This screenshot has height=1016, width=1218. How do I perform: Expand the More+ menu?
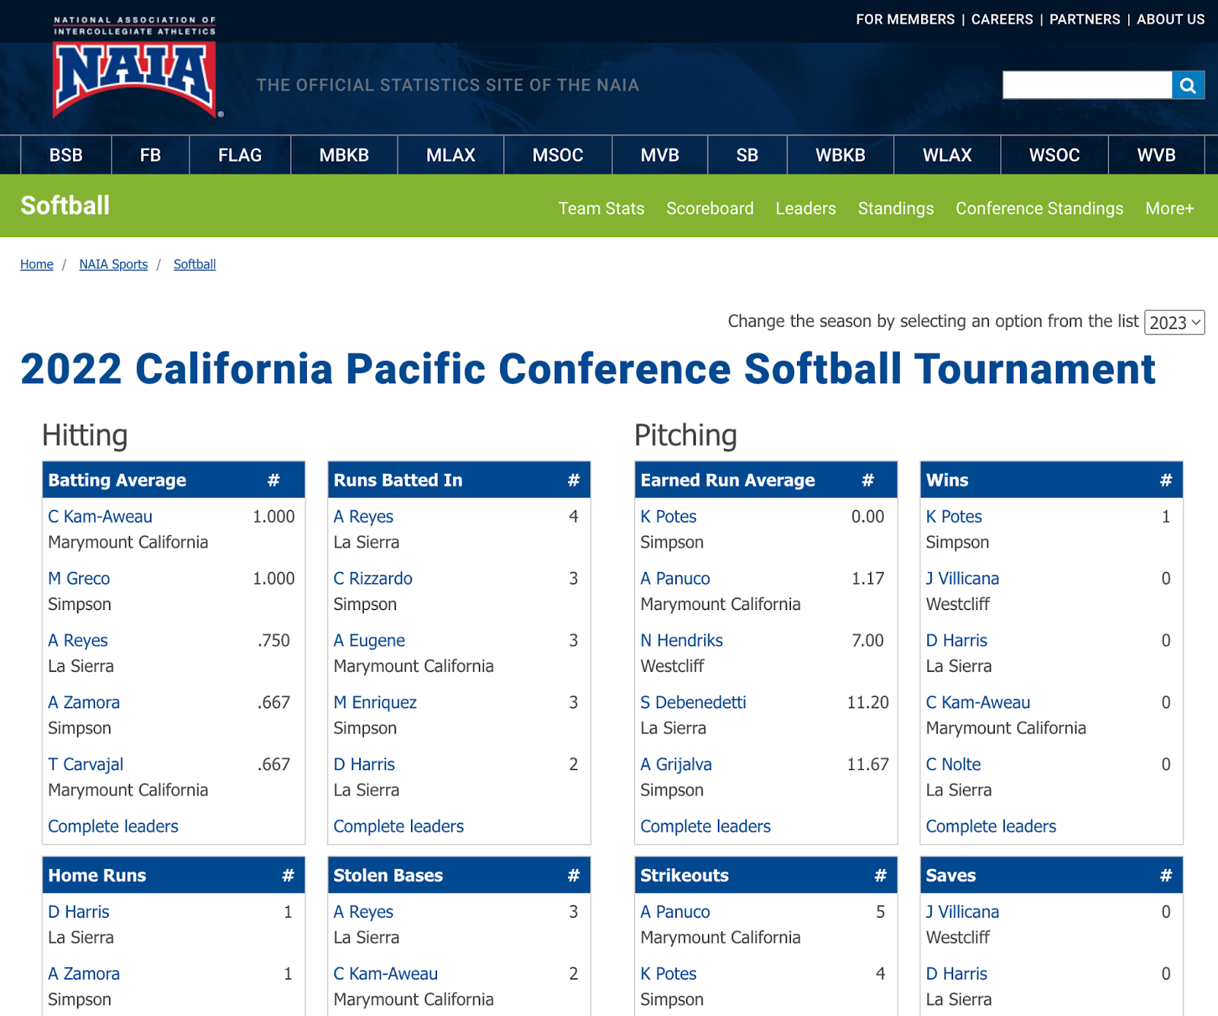[1170, 209]
